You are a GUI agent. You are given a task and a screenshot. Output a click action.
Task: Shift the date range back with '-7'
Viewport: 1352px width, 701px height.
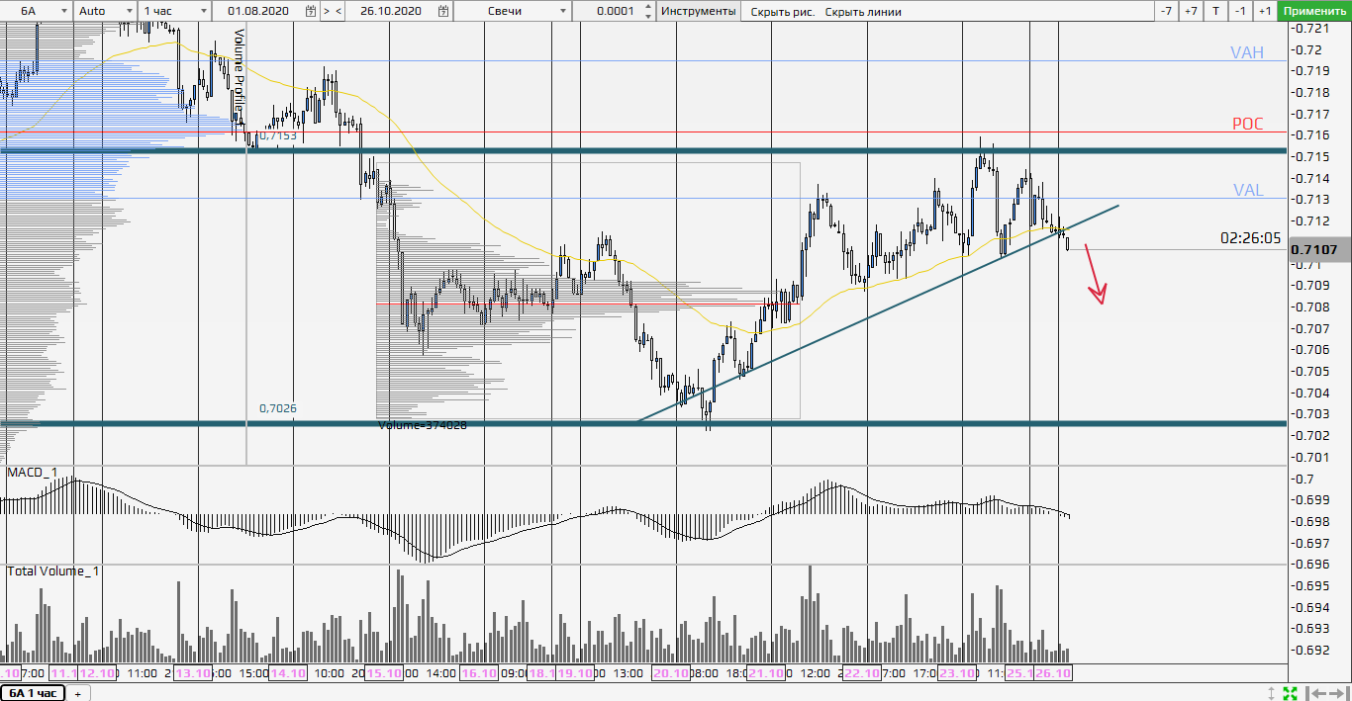coord(1166,11)
